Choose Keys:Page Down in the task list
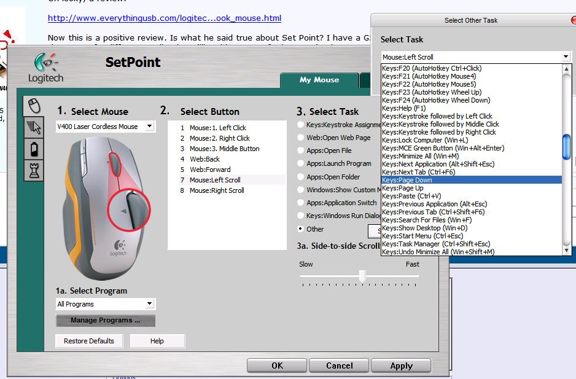 pos(472,180)
